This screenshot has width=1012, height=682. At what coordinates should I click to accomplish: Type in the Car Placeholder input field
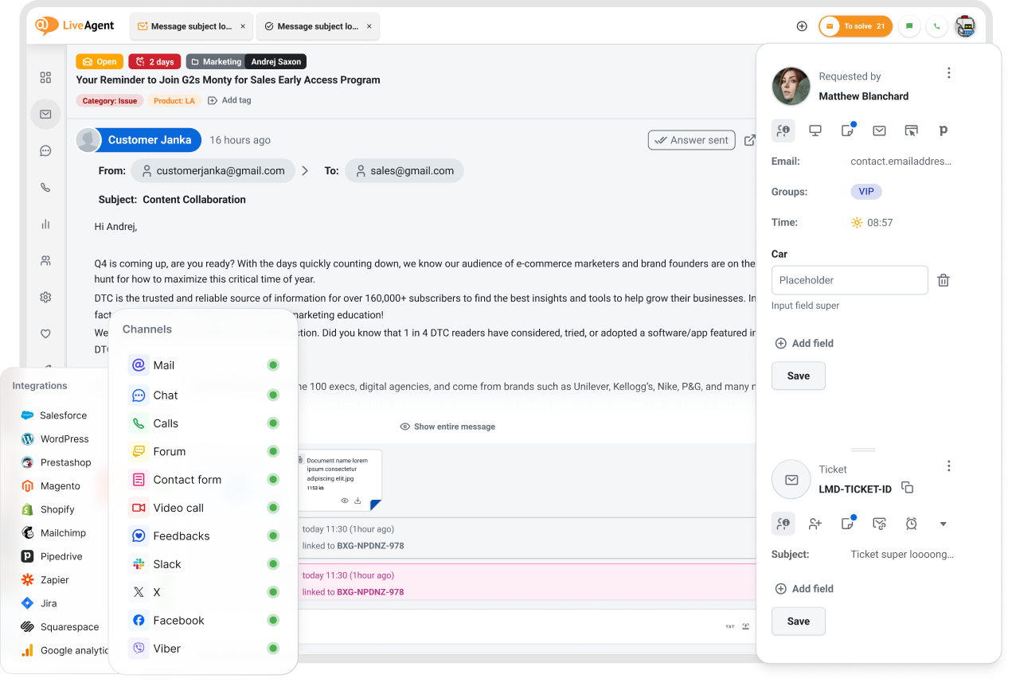tap(849, 280)
